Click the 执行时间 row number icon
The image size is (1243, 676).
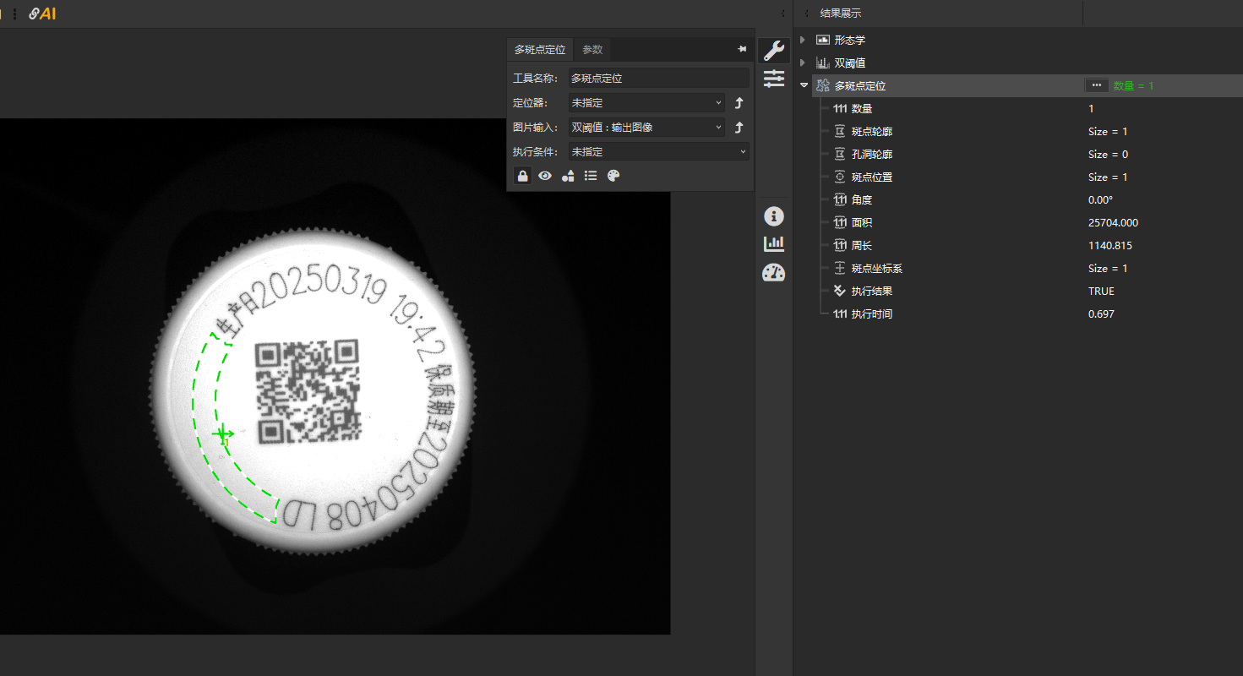(x=840, y=313)
